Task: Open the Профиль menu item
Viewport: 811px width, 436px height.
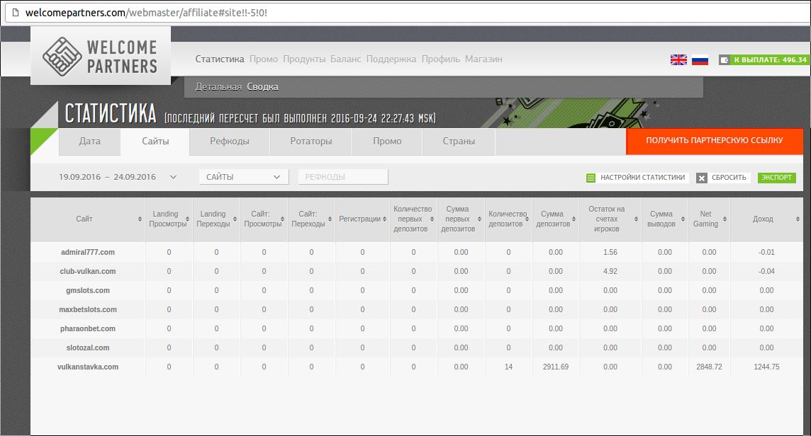Action: pos(441,59)
